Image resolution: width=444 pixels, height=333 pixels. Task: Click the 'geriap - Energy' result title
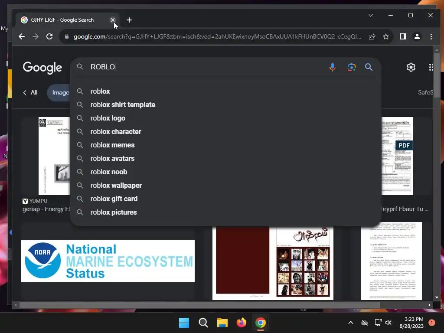[46, 209]
